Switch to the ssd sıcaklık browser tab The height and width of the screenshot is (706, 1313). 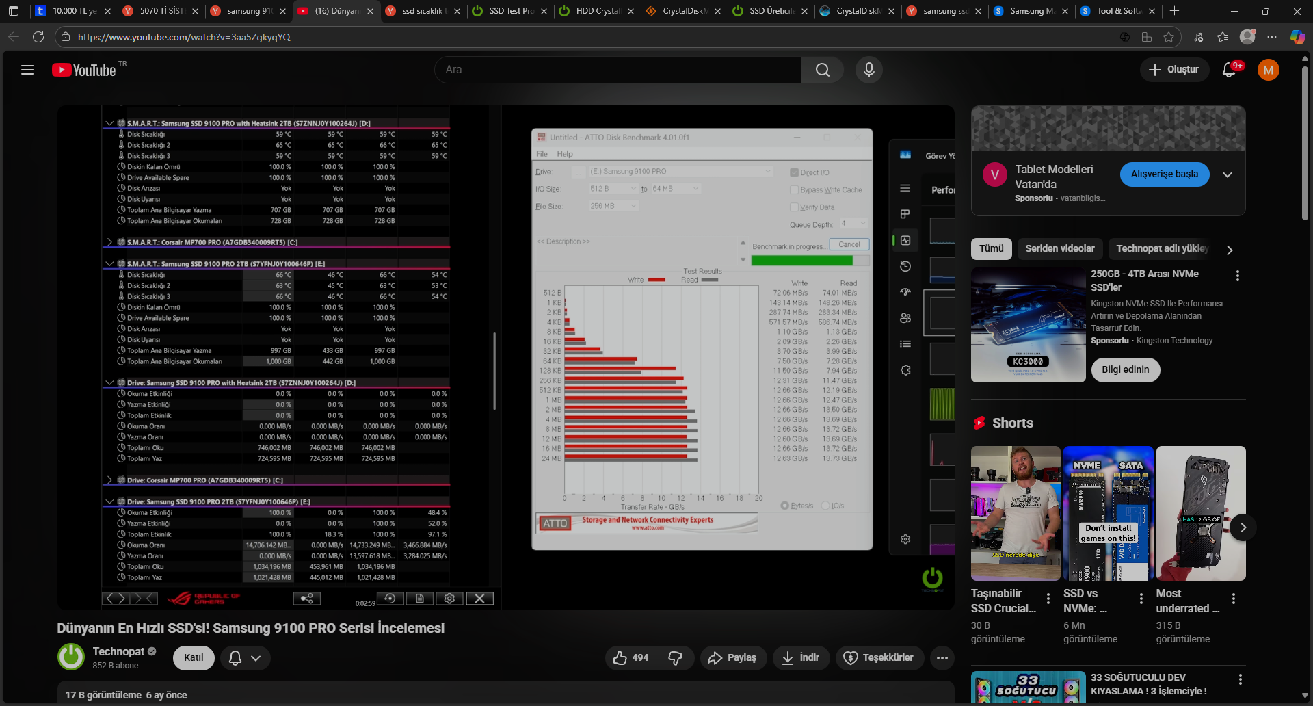pos(423,11)
